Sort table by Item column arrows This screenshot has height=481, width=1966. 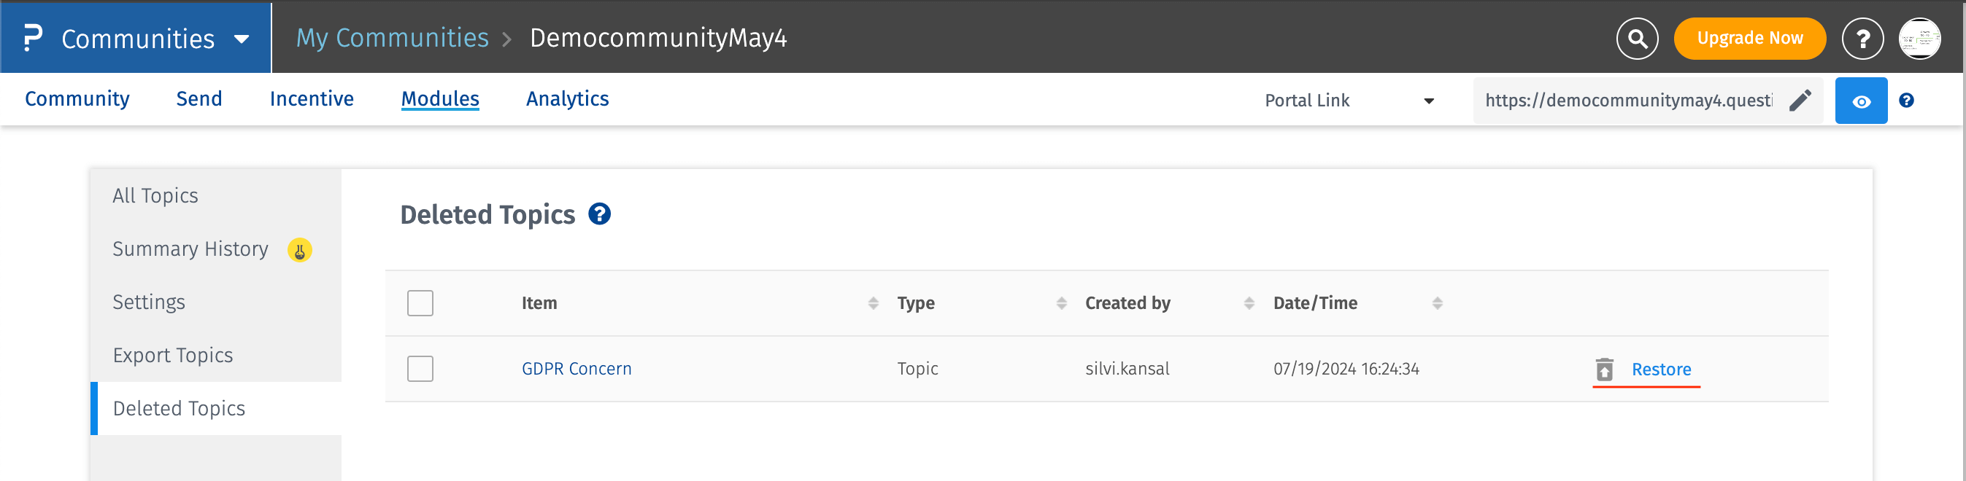point(873,303)
